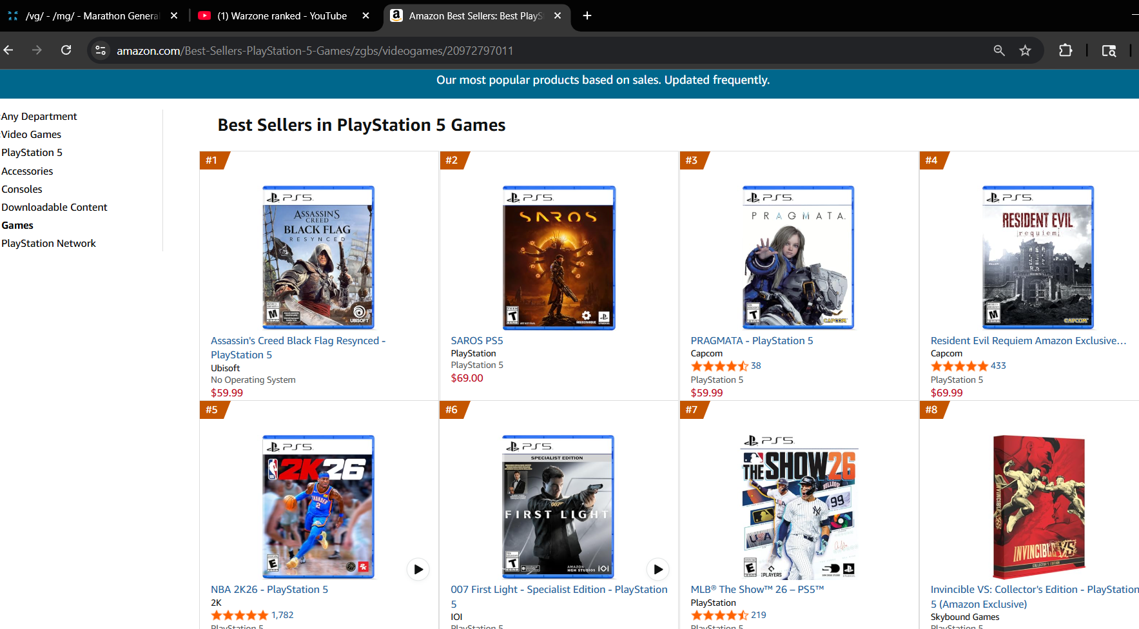Browse the Accessories category
Image resolution: width=1139 pixels, height=629 pixels.
[x=27, y=171]
